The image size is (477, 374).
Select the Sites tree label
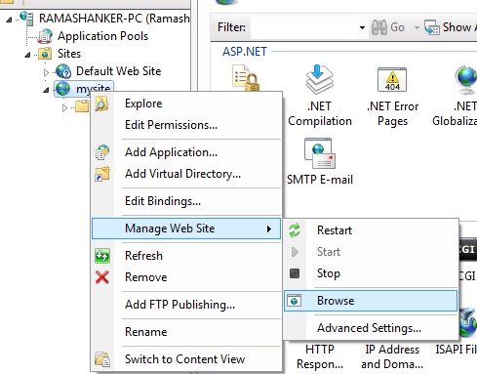click(x=69, y=54)
